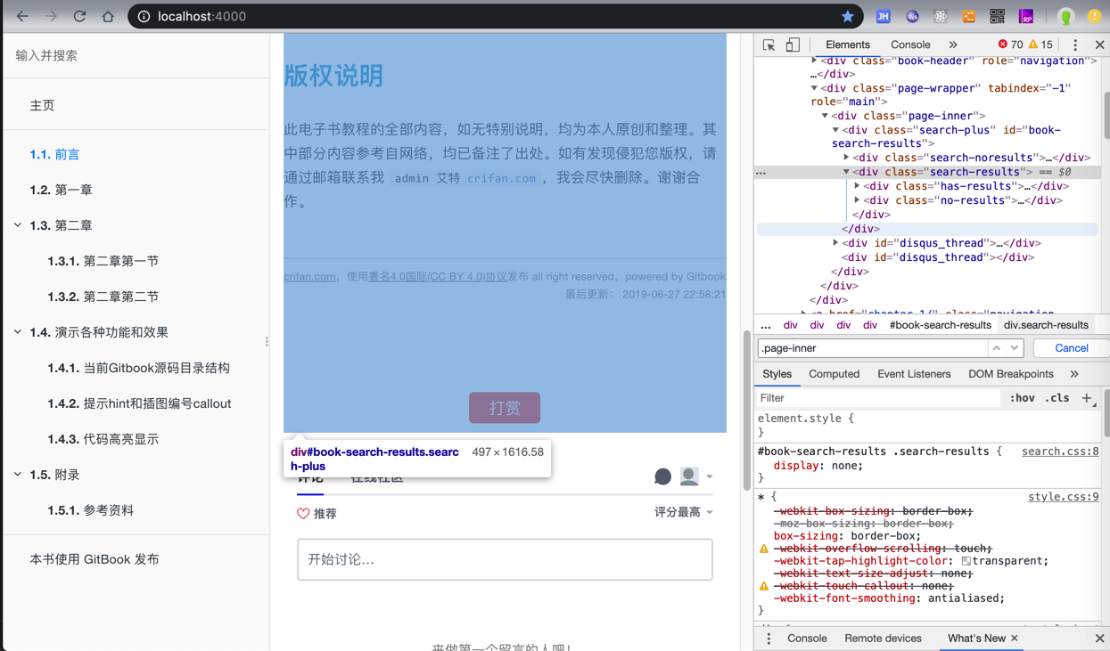This screenshot has width=1110, height=651.
Task: Collapse the search-results div node
Action: [847, 172]
